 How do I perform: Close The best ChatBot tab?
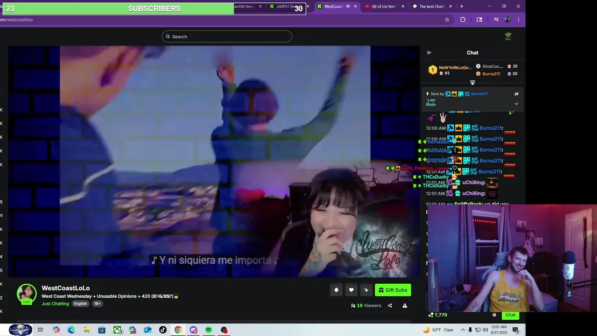[x=451, y=7]
